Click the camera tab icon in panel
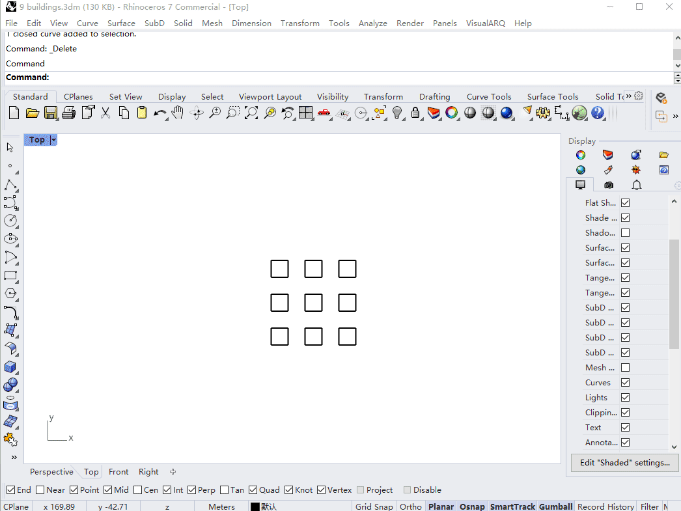Image resolution: width=681 pixels, height=511 pixels. (609, 185)
